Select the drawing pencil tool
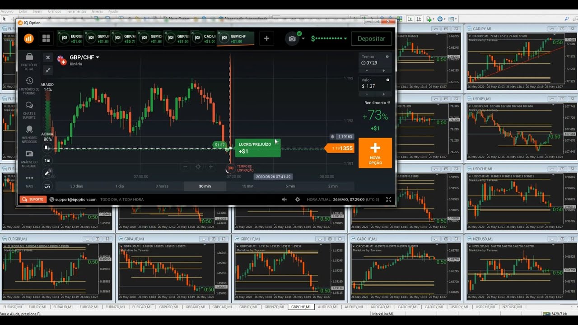Viewport: 578px width, 325px height. [47, 173]
